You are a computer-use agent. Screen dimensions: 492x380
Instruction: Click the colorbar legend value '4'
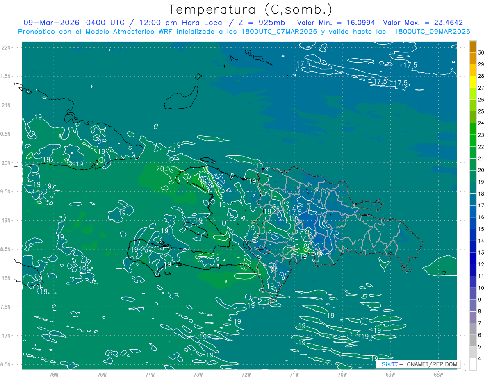[x=480, y=359]
